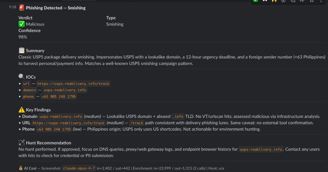Click the "url" code label in IOCs

[26, 84]
